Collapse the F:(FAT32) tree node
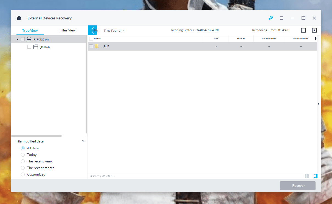Viewport: 332px width, 204px height. (18, 39)
